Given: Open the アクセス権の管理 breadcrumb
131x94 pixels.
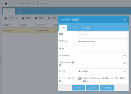Looking at the screenshot, I should (x=21, y=3).
